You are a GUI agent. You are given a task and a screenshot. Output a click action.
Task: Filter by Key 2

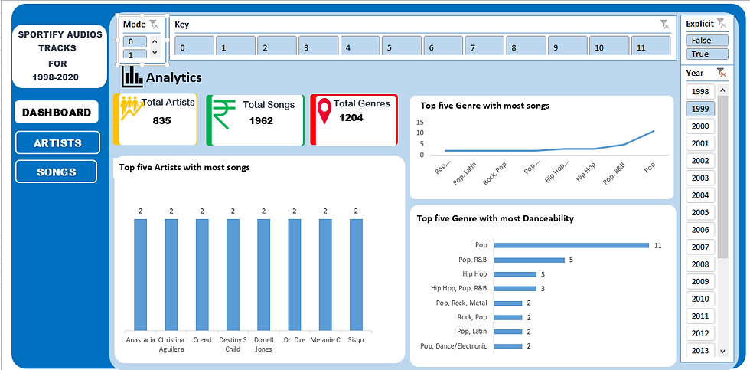tap(276, 47)
